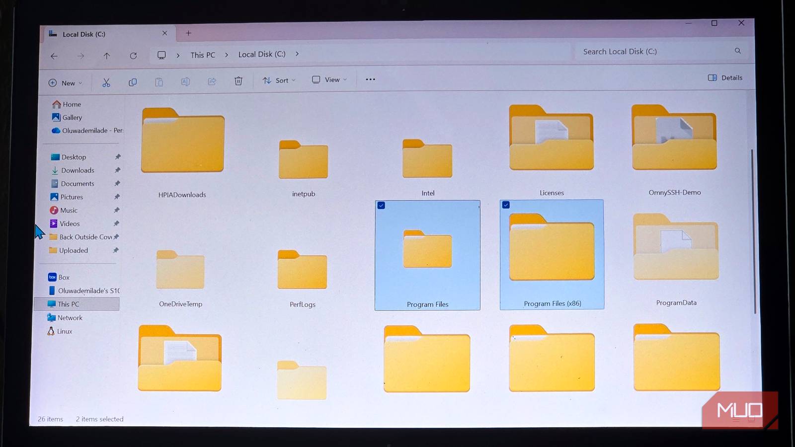Viewport: 795px width, 447px height.
Task: Click This PC in the address bar
Action: pos(203,55)
